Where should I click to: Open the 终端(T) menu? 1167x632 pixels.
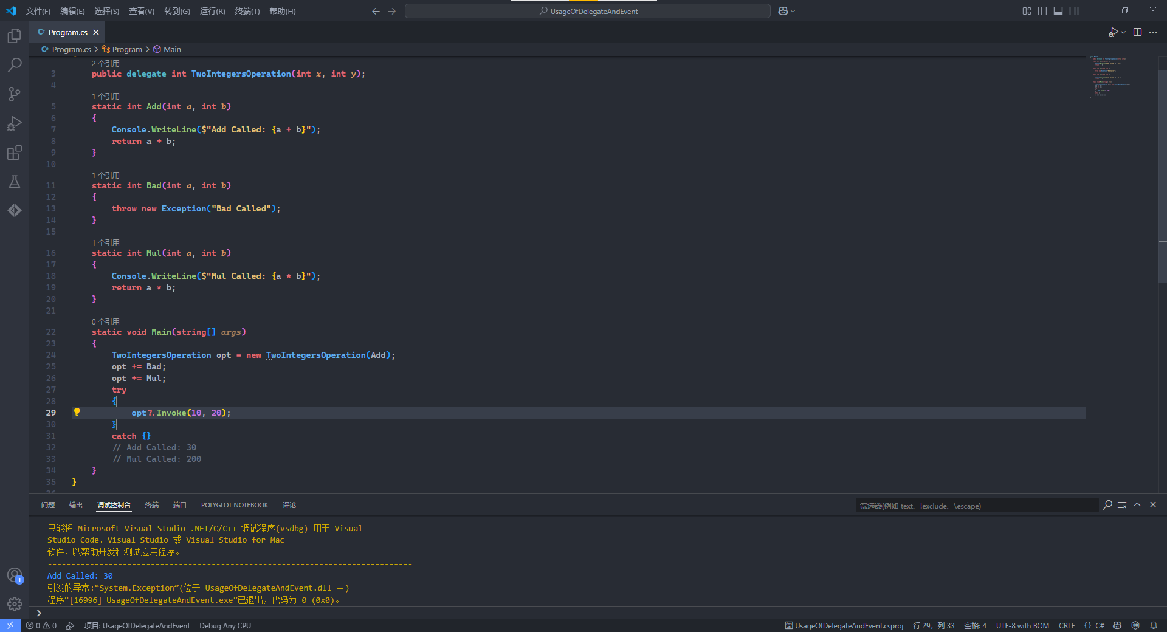(x=247, y=11)
